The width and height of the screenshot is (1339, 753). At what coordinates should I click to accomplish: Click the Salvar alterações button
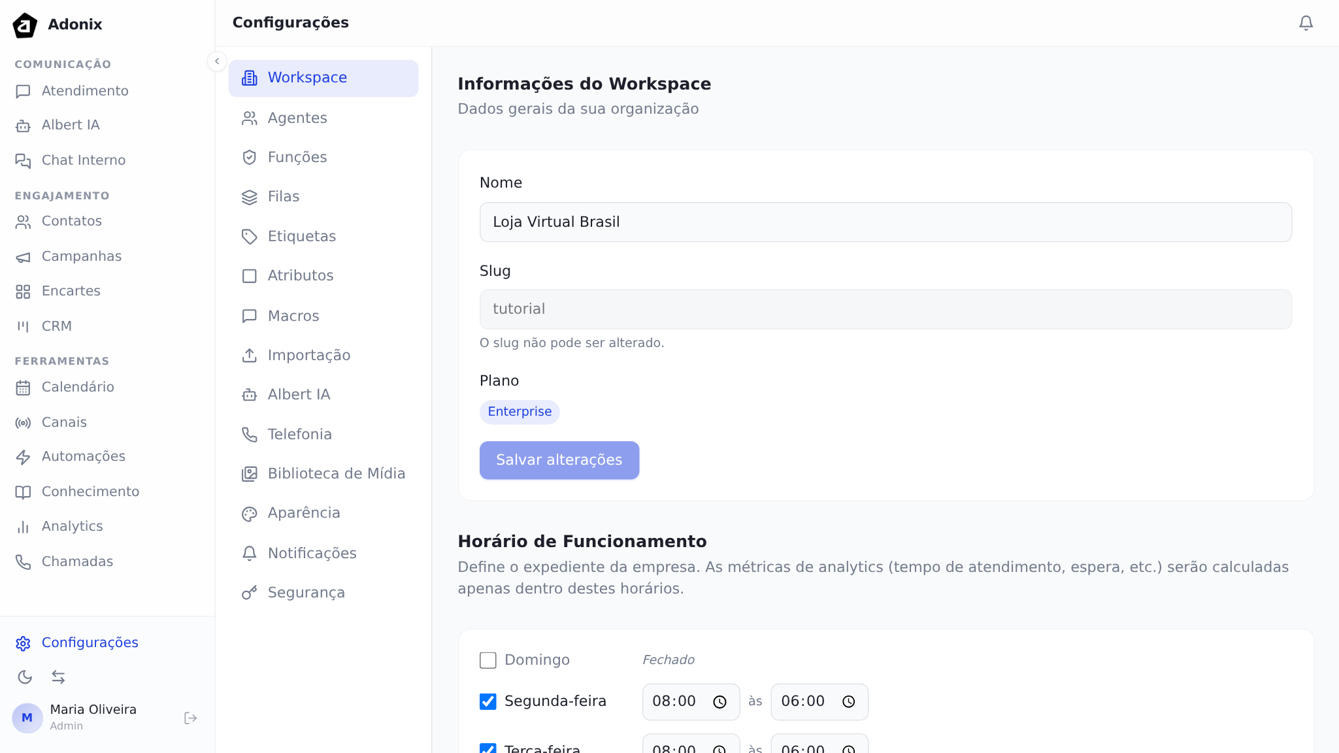(x=559, y=460)
